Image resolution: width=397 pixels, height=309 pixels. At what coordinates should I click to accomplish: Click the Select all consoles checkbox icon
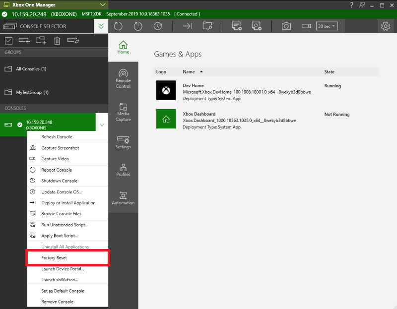(x=8, y=41)
